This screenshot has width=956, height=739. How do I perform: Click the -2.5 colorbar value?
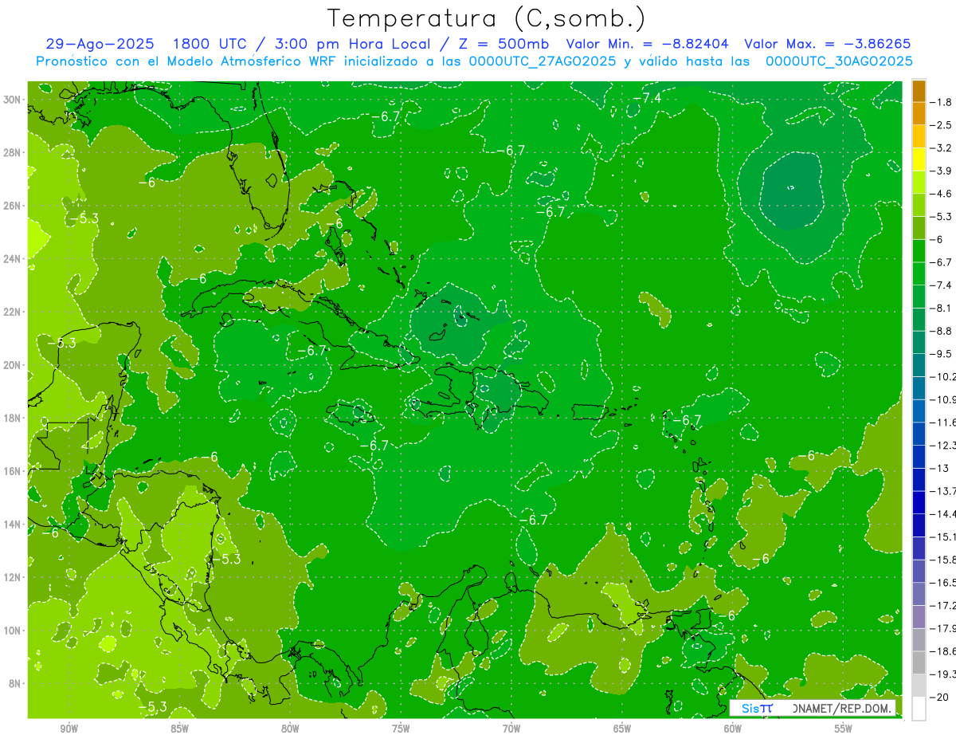point(942,125)
